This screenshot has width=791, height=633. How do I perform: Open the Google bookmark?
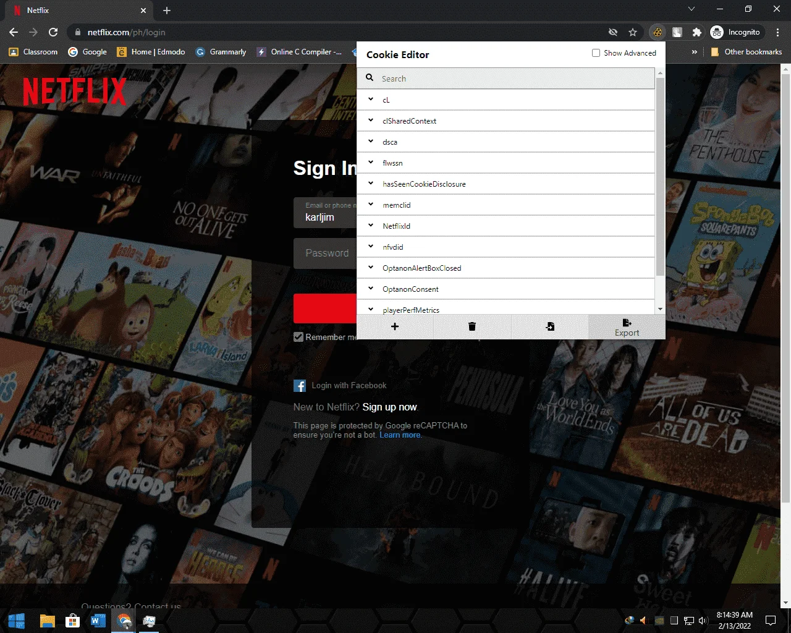[87, 52]
